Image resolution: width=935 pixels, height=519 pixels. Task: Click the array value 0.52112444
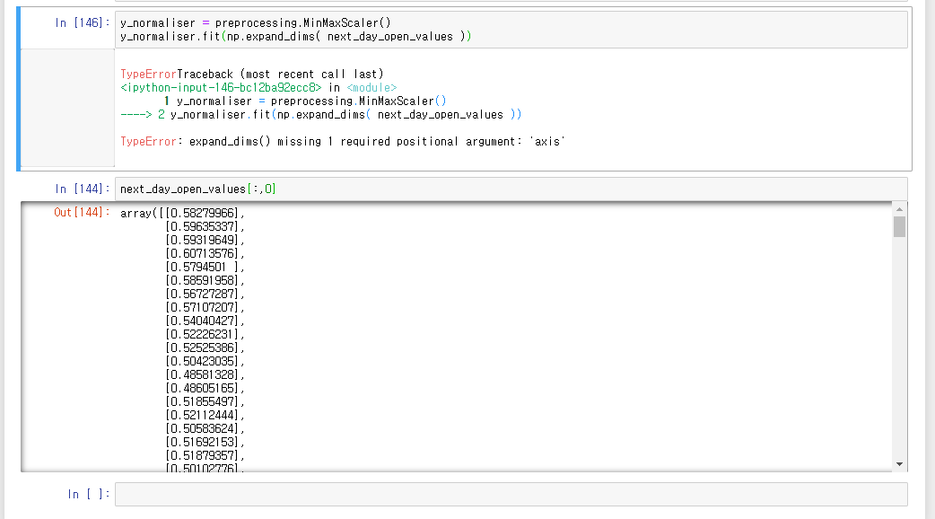click(204, 415)
